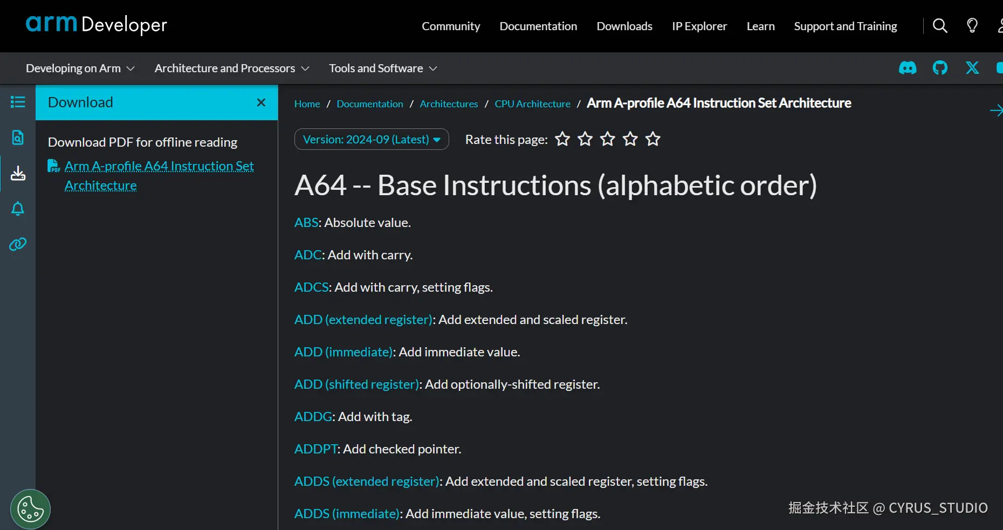
Task: Open the ADDS (extended register) link
Action: click(x=367, y=481)
